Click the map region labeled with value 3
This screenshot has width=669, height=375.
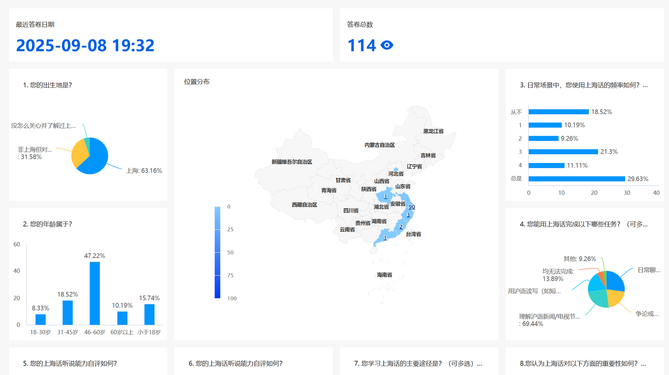tap(409, 215)
